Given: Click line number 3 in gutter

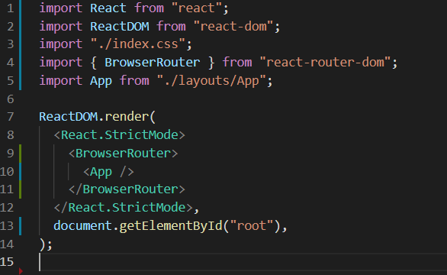Looking at the screenshot, I should tap(10, 44).
